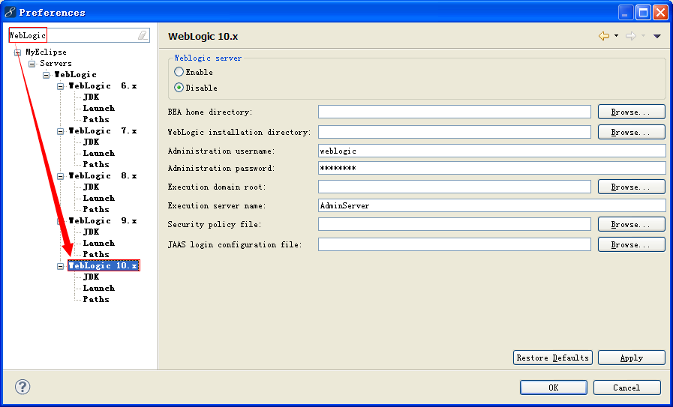The height and width of the screenshot is (407, 673).
Task: Open Launch under WebLogic 9.x
Action: [x=99, y=243]
